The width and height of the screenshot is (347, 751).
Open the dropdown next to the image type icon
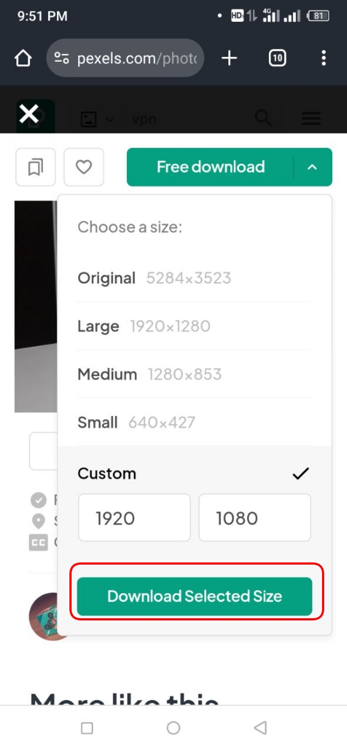[x=111, y=118]
